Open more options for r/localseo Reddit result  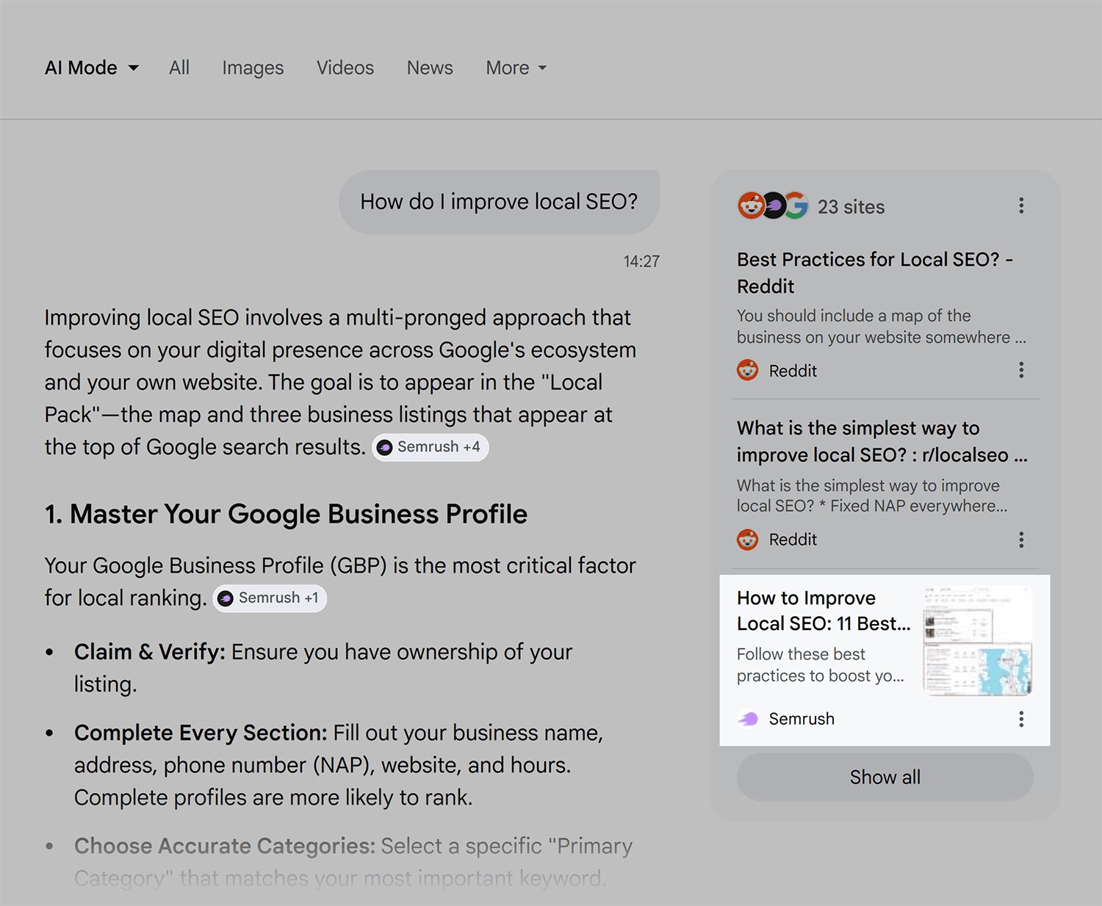point(1021,540)
